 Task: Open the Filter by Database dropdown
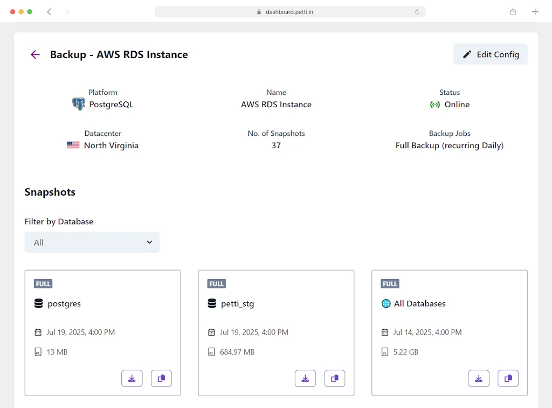tap(92, 243)
